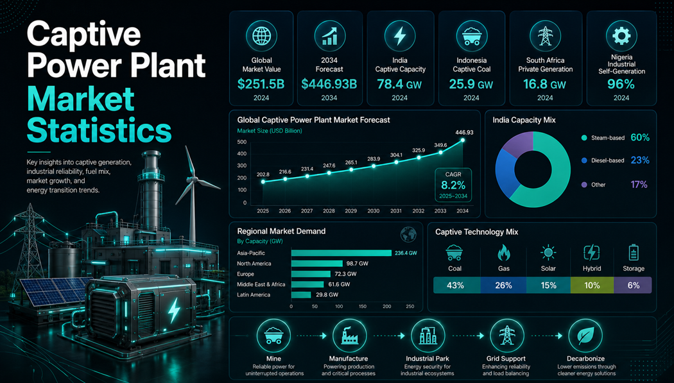
Task: Click the growth chart icon for 2034 Forecast
Action: coord(329,36)
